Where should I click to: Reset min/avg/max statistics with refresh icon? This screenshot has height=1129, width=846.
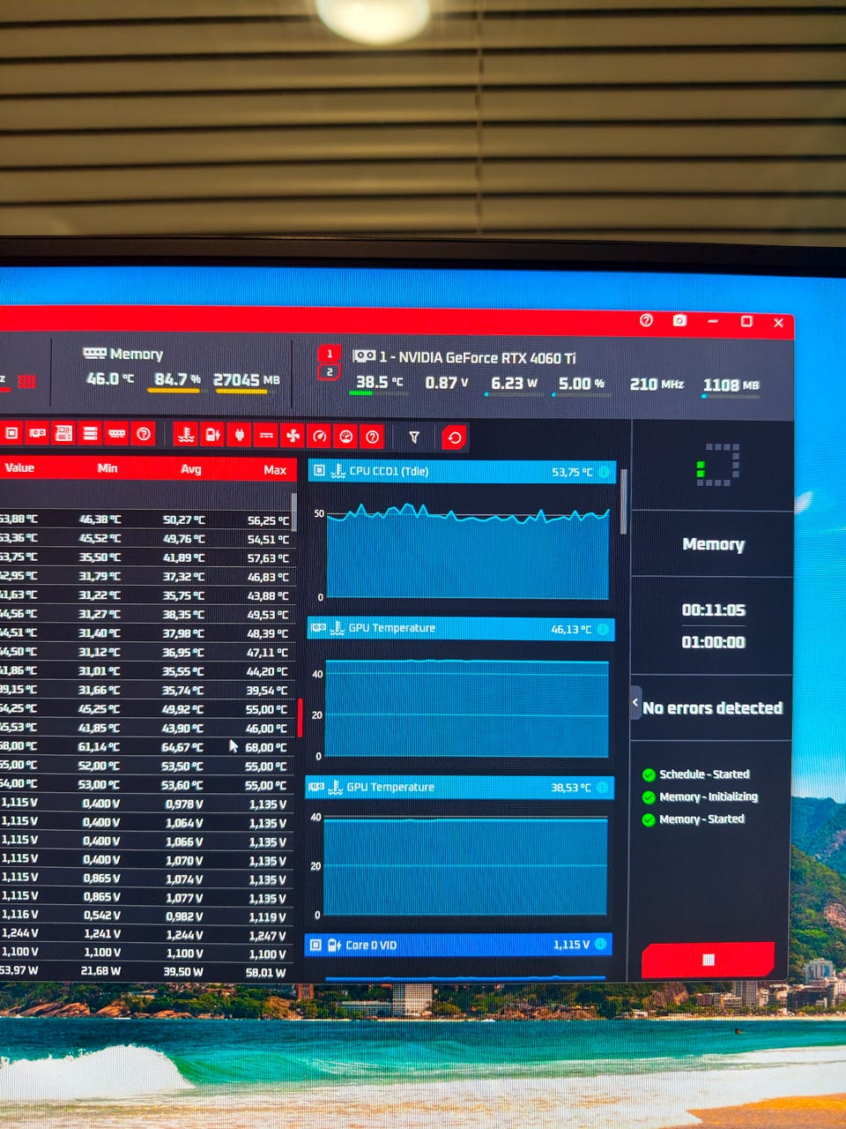454,437
